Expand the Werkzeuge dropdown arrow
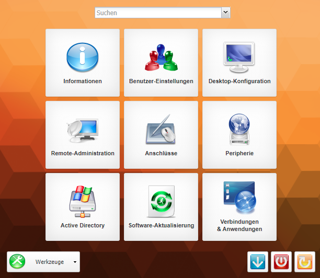 pos(75,262)
